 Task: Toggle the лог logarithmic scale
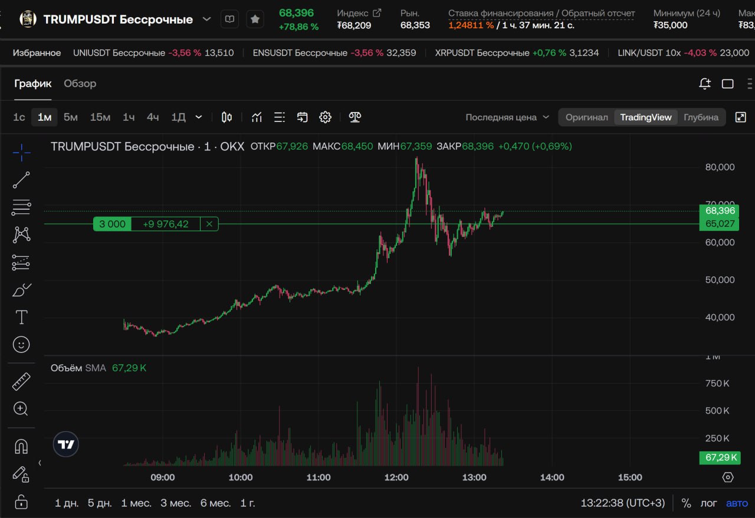708,503
